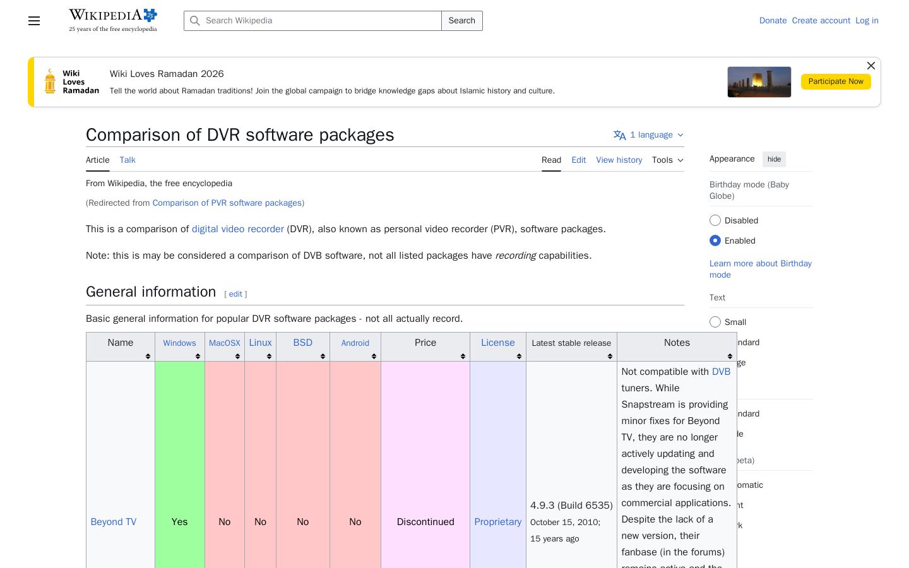Click the Comparison of DVR software packages heading
Screen dimensions: 909x568
tap(240, 135)
